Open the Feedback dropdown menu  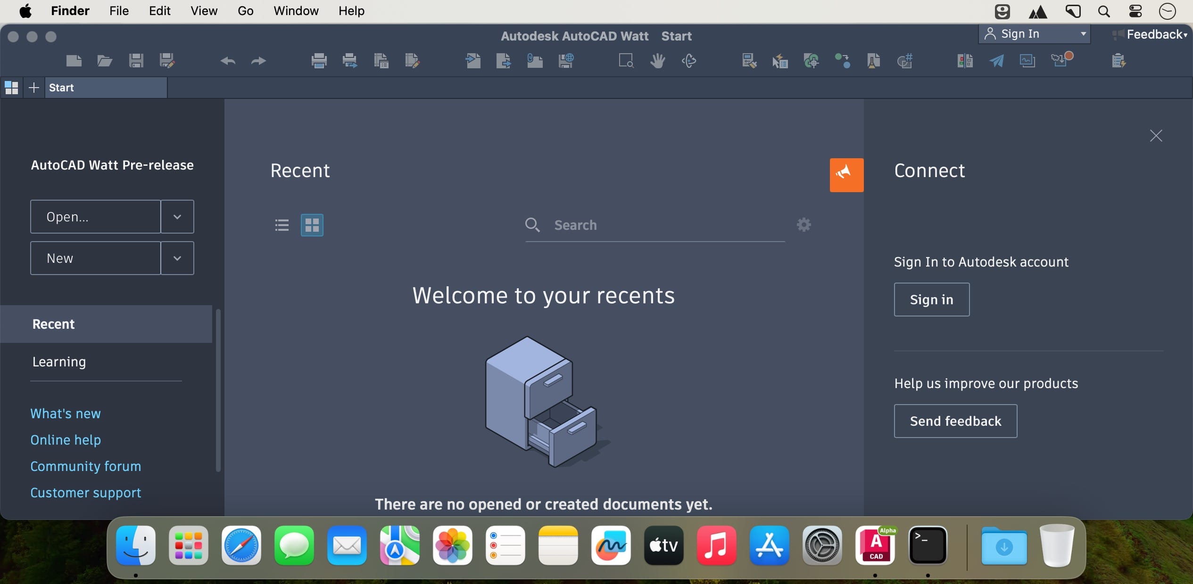[x=1151, y=34]
